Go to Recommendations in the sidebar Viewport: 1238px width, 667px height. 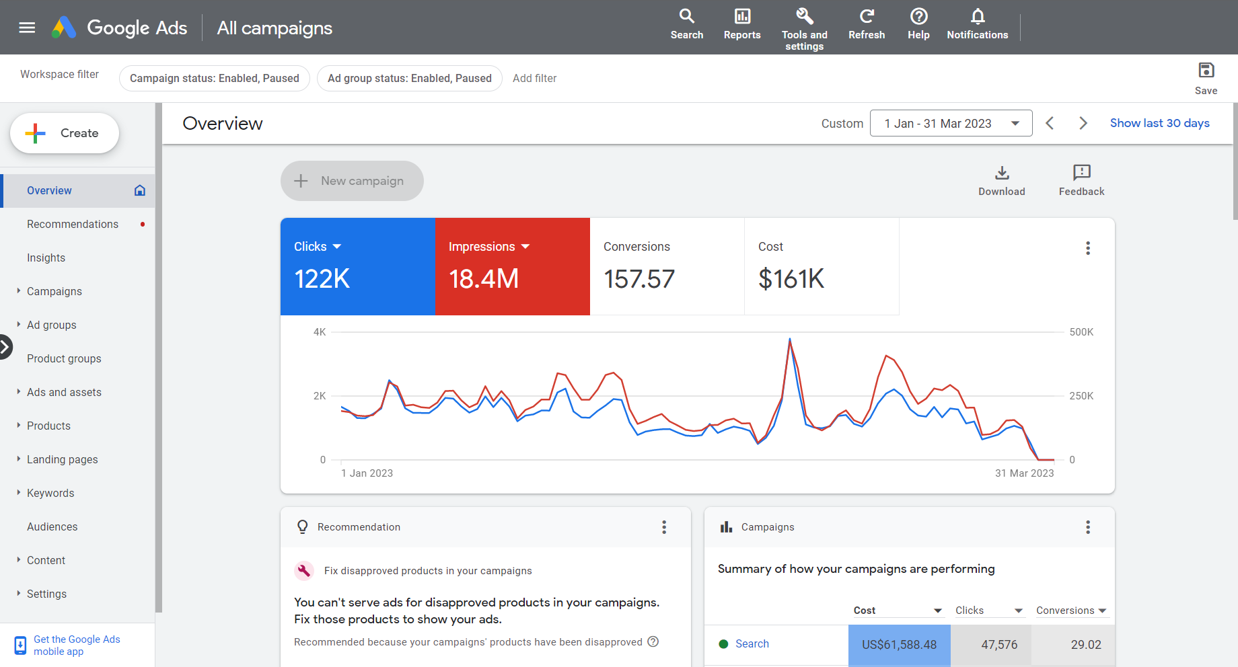pyautogui.click(x=73, y=224)
